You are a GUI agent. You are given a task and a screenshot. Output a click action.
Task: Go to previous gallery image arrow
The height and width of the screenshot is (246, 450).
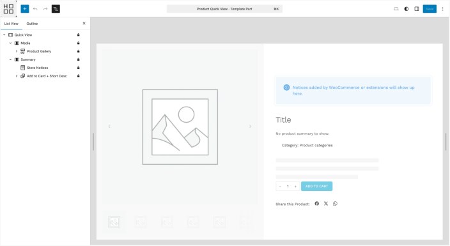(109, 127)
